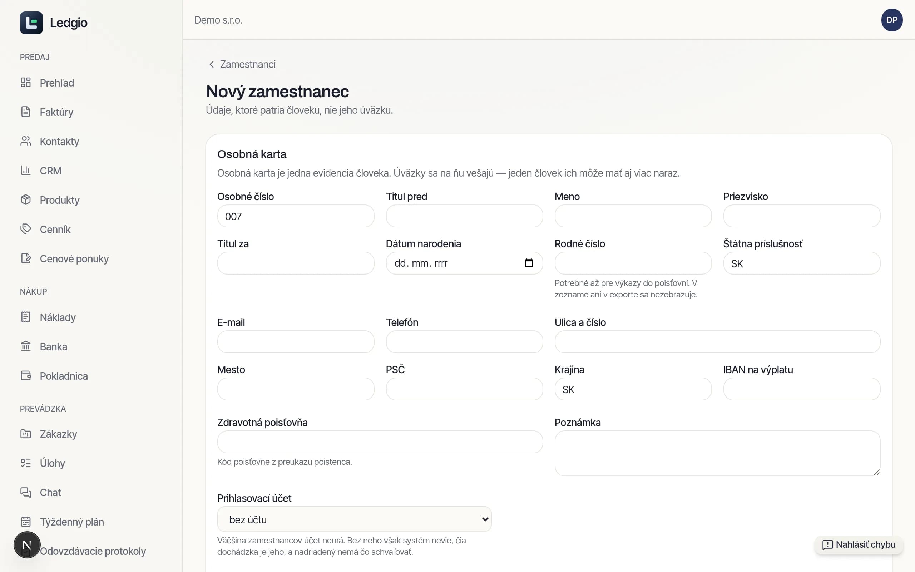Open the Banka building icon

(26, 346)
